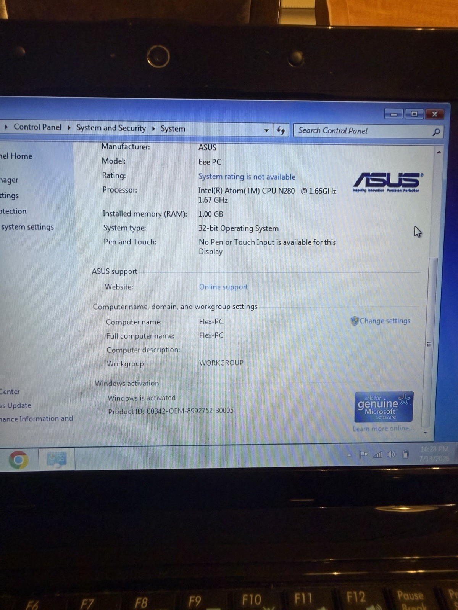
Task: Click the processor text Intel(R) Atom(TM) CPU N280
Action: (x=246, y=191)
